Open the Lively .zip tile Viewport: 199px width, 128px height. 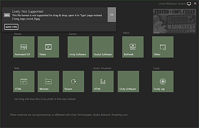(x=163, y=82)
